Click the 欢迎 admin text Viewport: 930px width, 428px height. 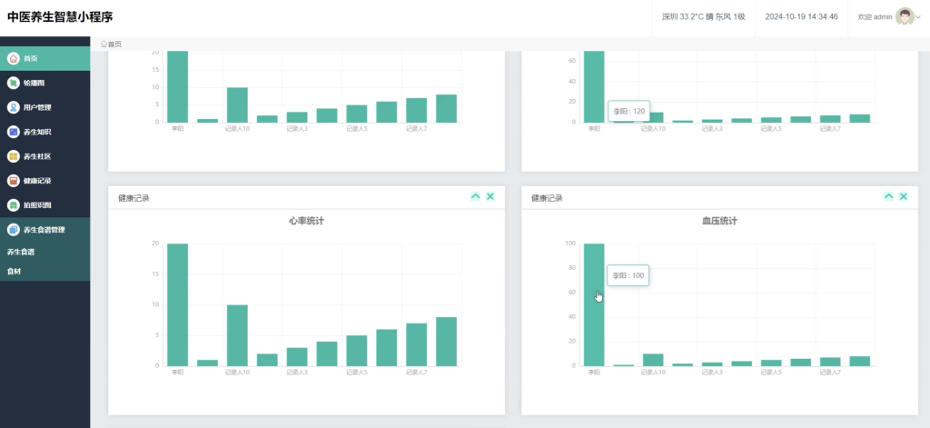[875, 17]
